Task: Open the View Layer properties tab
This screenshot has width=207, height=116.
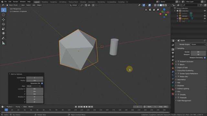Action: click(173, 57)
